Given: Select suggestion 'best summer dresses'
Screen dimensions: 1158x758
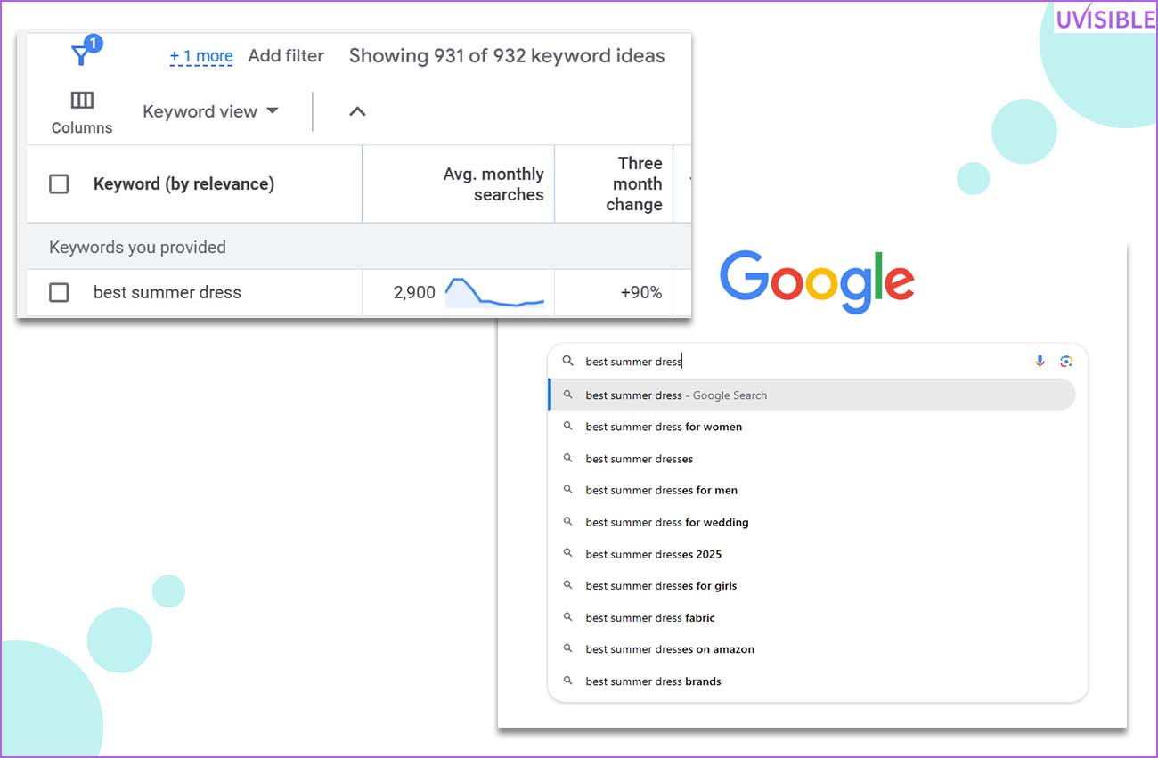Looking at the screenshot, I should pos(811,459).
